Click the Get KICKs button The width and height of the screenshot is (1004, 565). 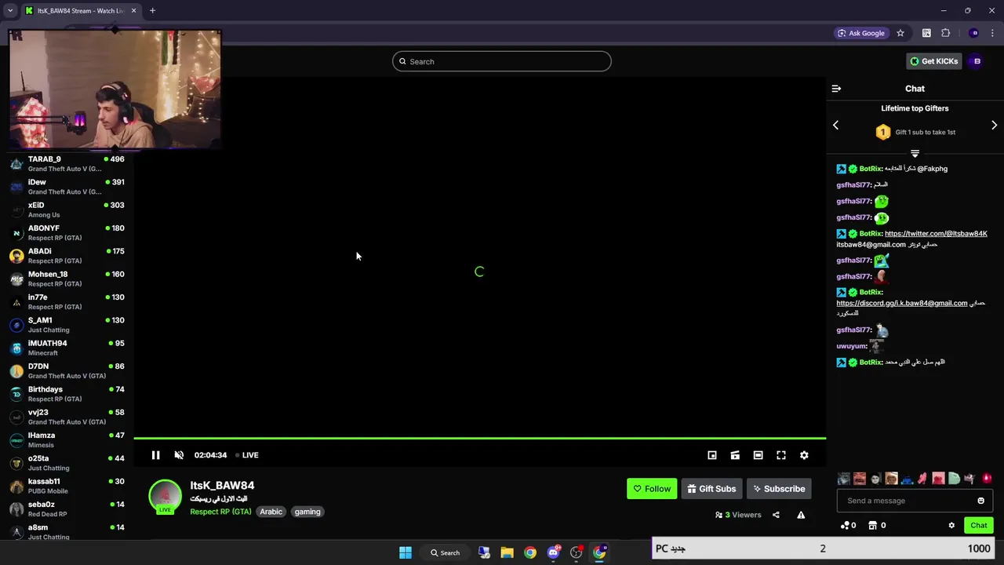point(933,61)
